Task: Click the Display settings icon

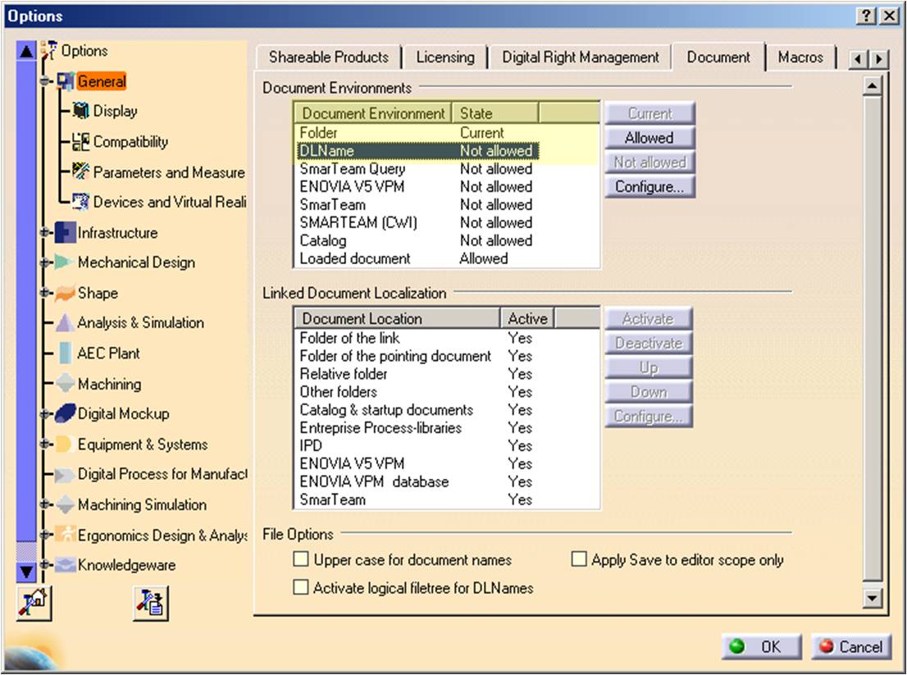Action: coord(81,111)
